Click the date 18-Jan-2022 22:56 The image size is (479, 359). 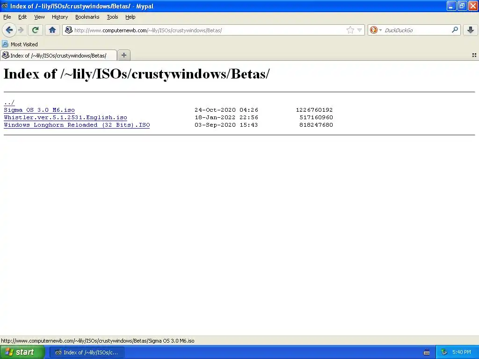226,117
